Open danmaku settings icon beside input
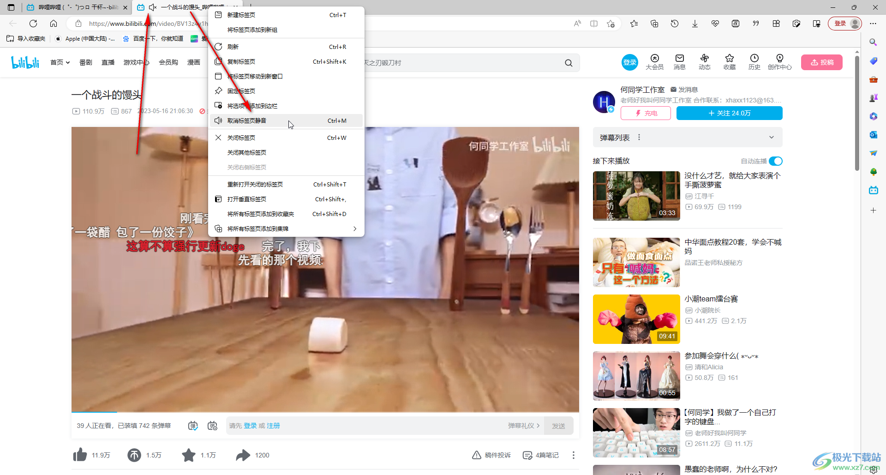 pos(212,426)
